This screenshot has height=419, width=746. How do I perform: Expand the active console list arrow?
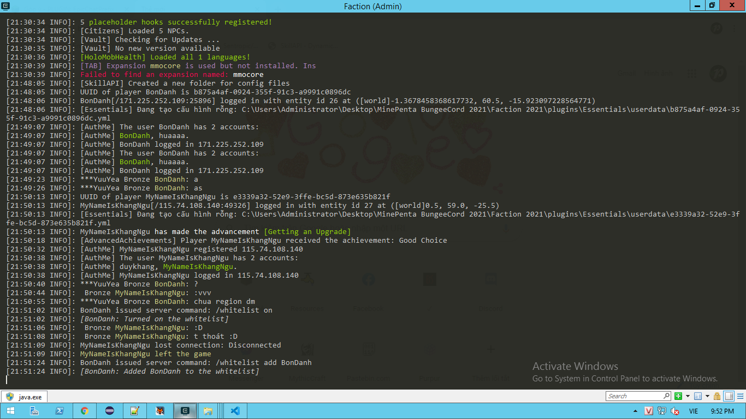[x=707, y=396]
